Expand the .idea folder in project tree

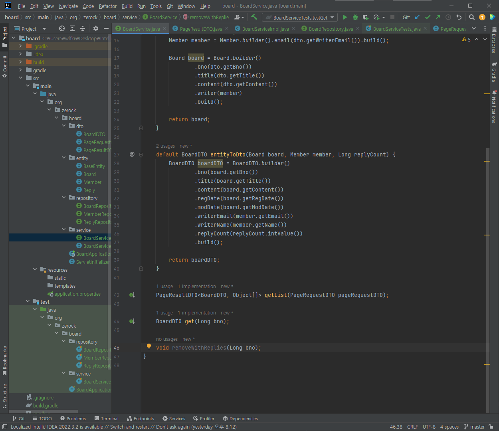pos(21,54)
